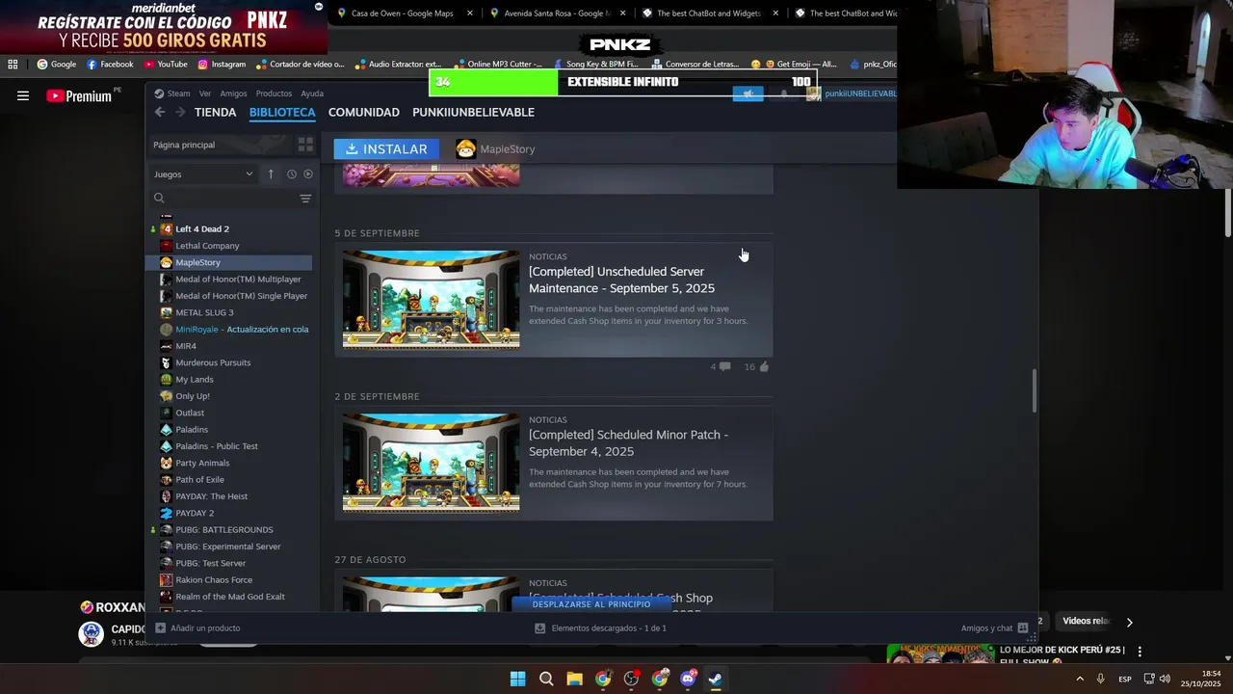This screenshot has width=1233, height=694.
Task: Click Añadir un producto
Action: (x=197, y=628)
